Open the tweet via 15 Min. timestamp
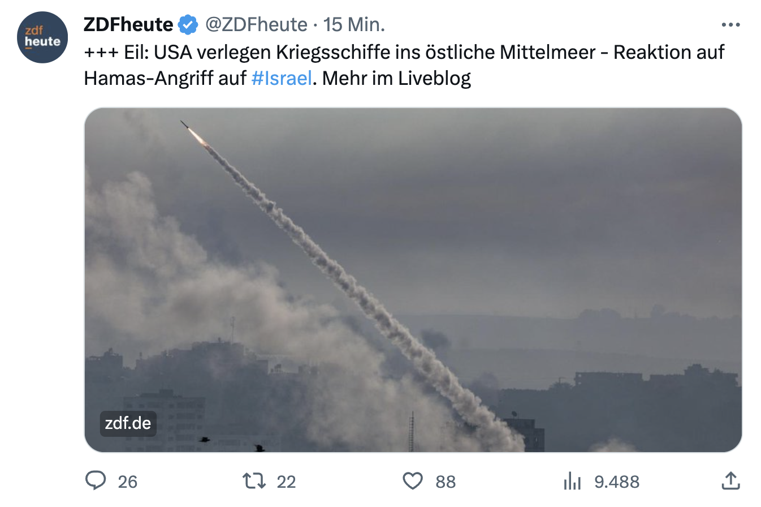The width and height of the screenshot is (761, 507). coord(354,25)
